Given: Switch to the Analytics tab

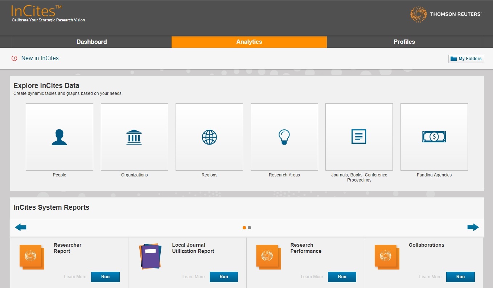Looking at the screenshot, I should (x=249, y=42).
